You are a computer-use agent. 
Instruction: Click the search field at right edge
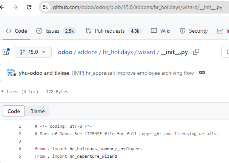tap(225, 52)
